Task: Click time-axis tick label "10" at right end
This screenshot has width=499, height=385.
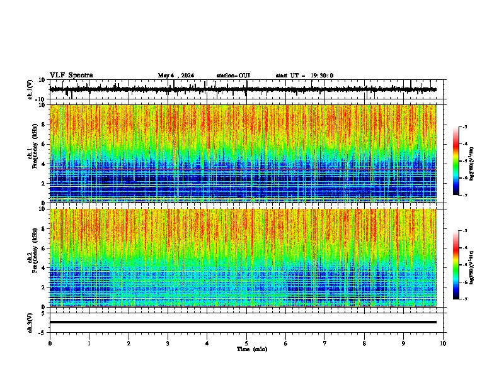Action: (x=443, y=343)
